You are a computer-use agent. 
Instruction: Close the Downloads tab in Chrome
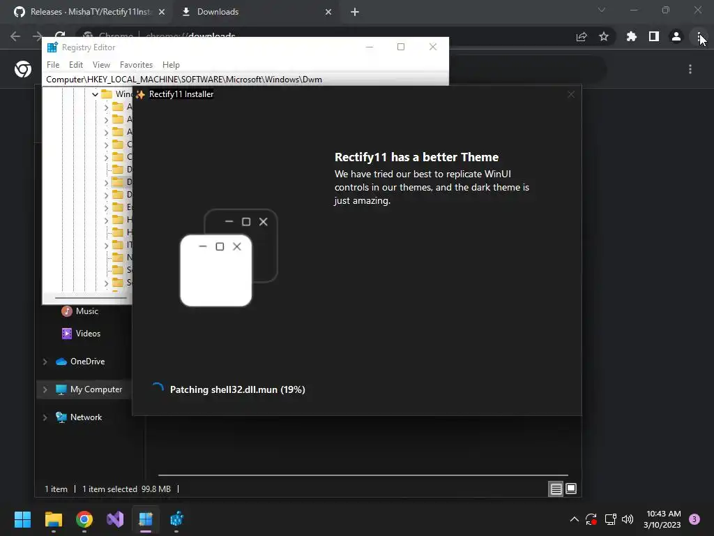[328, 12]
